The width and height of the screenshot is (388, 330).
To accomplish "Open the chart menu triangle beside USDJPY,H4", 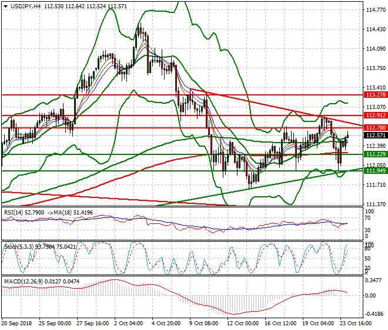I will [5, 6].
